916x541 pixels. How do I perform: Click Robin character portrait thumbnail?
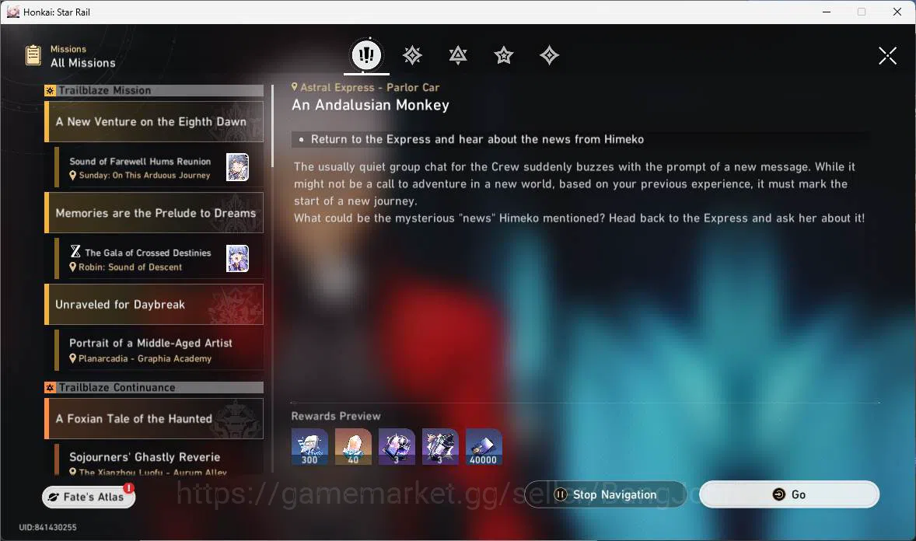click(x=237, y=258)
